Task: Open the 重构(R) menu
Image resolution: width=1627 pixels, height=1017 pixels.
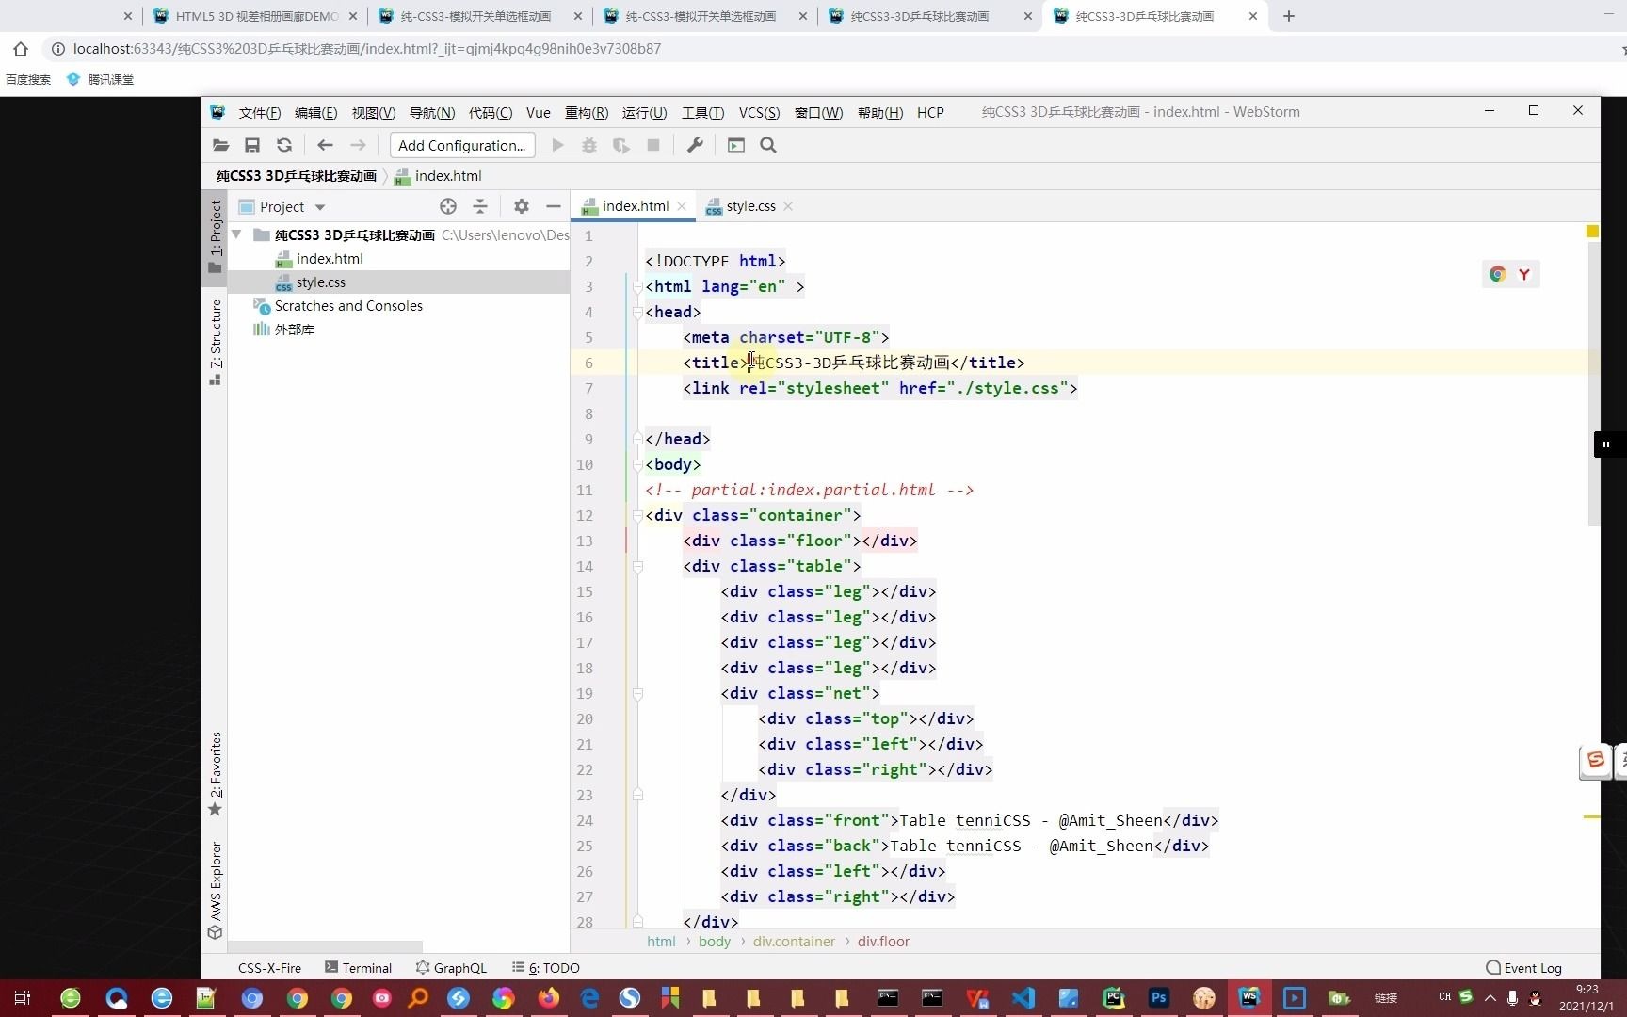Action: click(587, 113)
